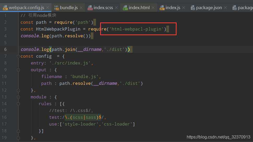Click the fold end marker at line 12
The width and height of the screenshot is (253, 142).
tap(18, 90)
